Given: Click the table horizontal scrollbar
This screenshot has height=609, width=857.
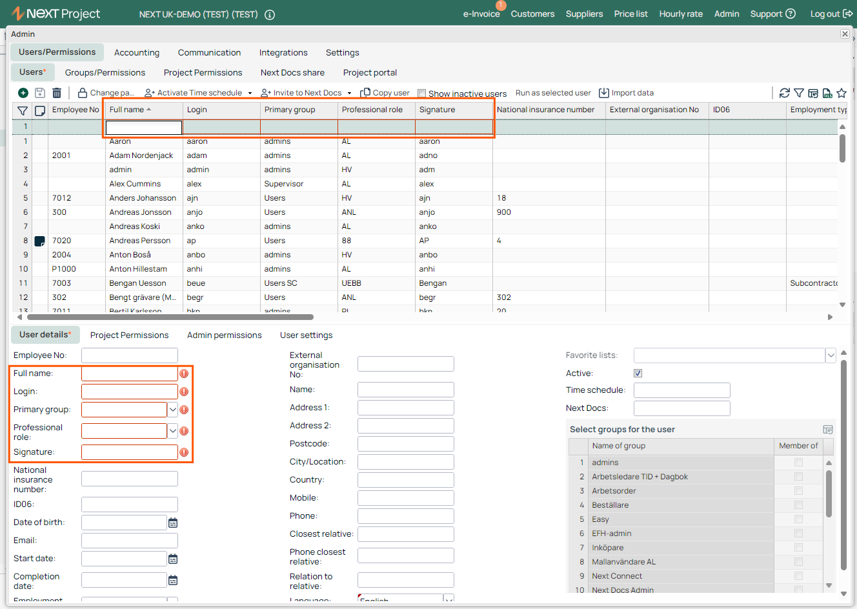Looking at the screenshot, I should [170, 317].
